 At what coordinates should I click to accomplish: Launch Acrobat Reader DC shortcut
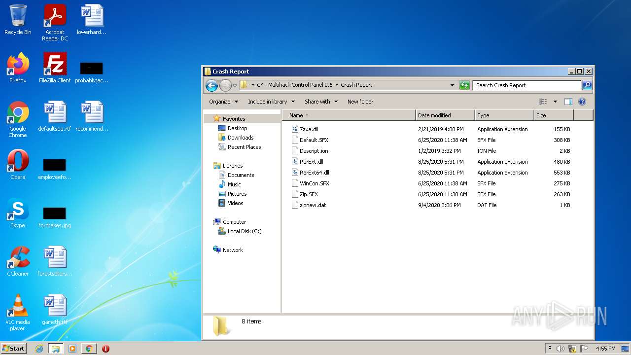[55, 23]
